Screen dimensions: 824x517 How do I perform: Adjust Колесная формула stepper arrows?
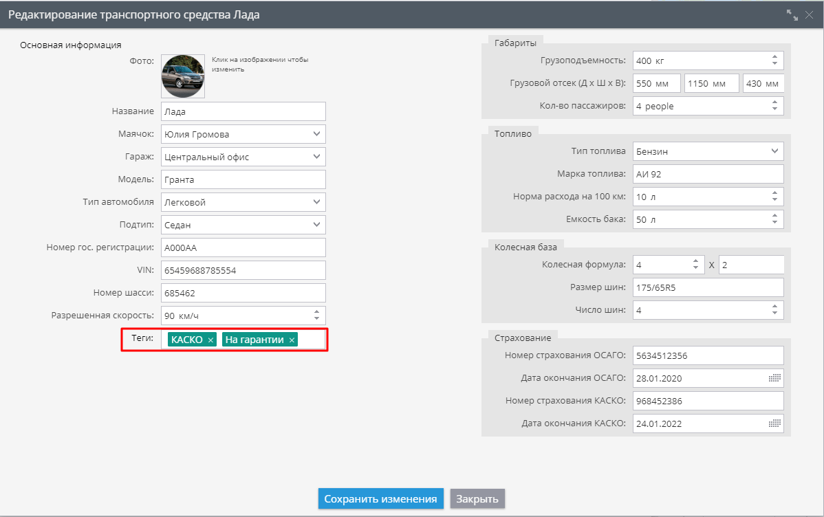[695, 264]
